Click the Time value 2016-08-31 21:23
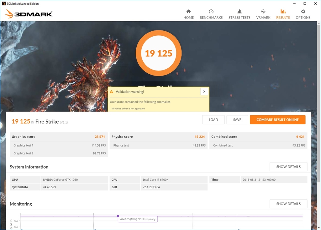 point(259,180)
